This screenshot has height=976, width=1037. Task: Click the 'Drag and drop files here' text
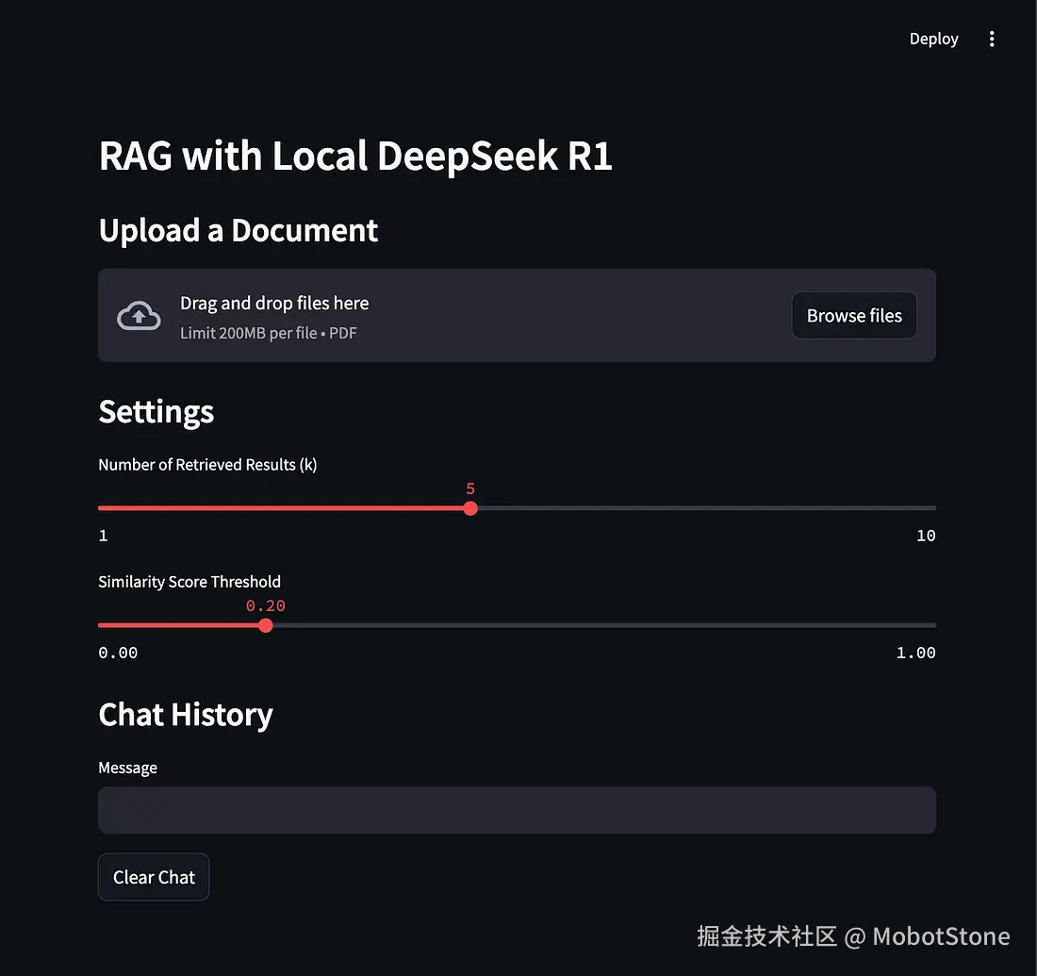click(x=274, y=303)
